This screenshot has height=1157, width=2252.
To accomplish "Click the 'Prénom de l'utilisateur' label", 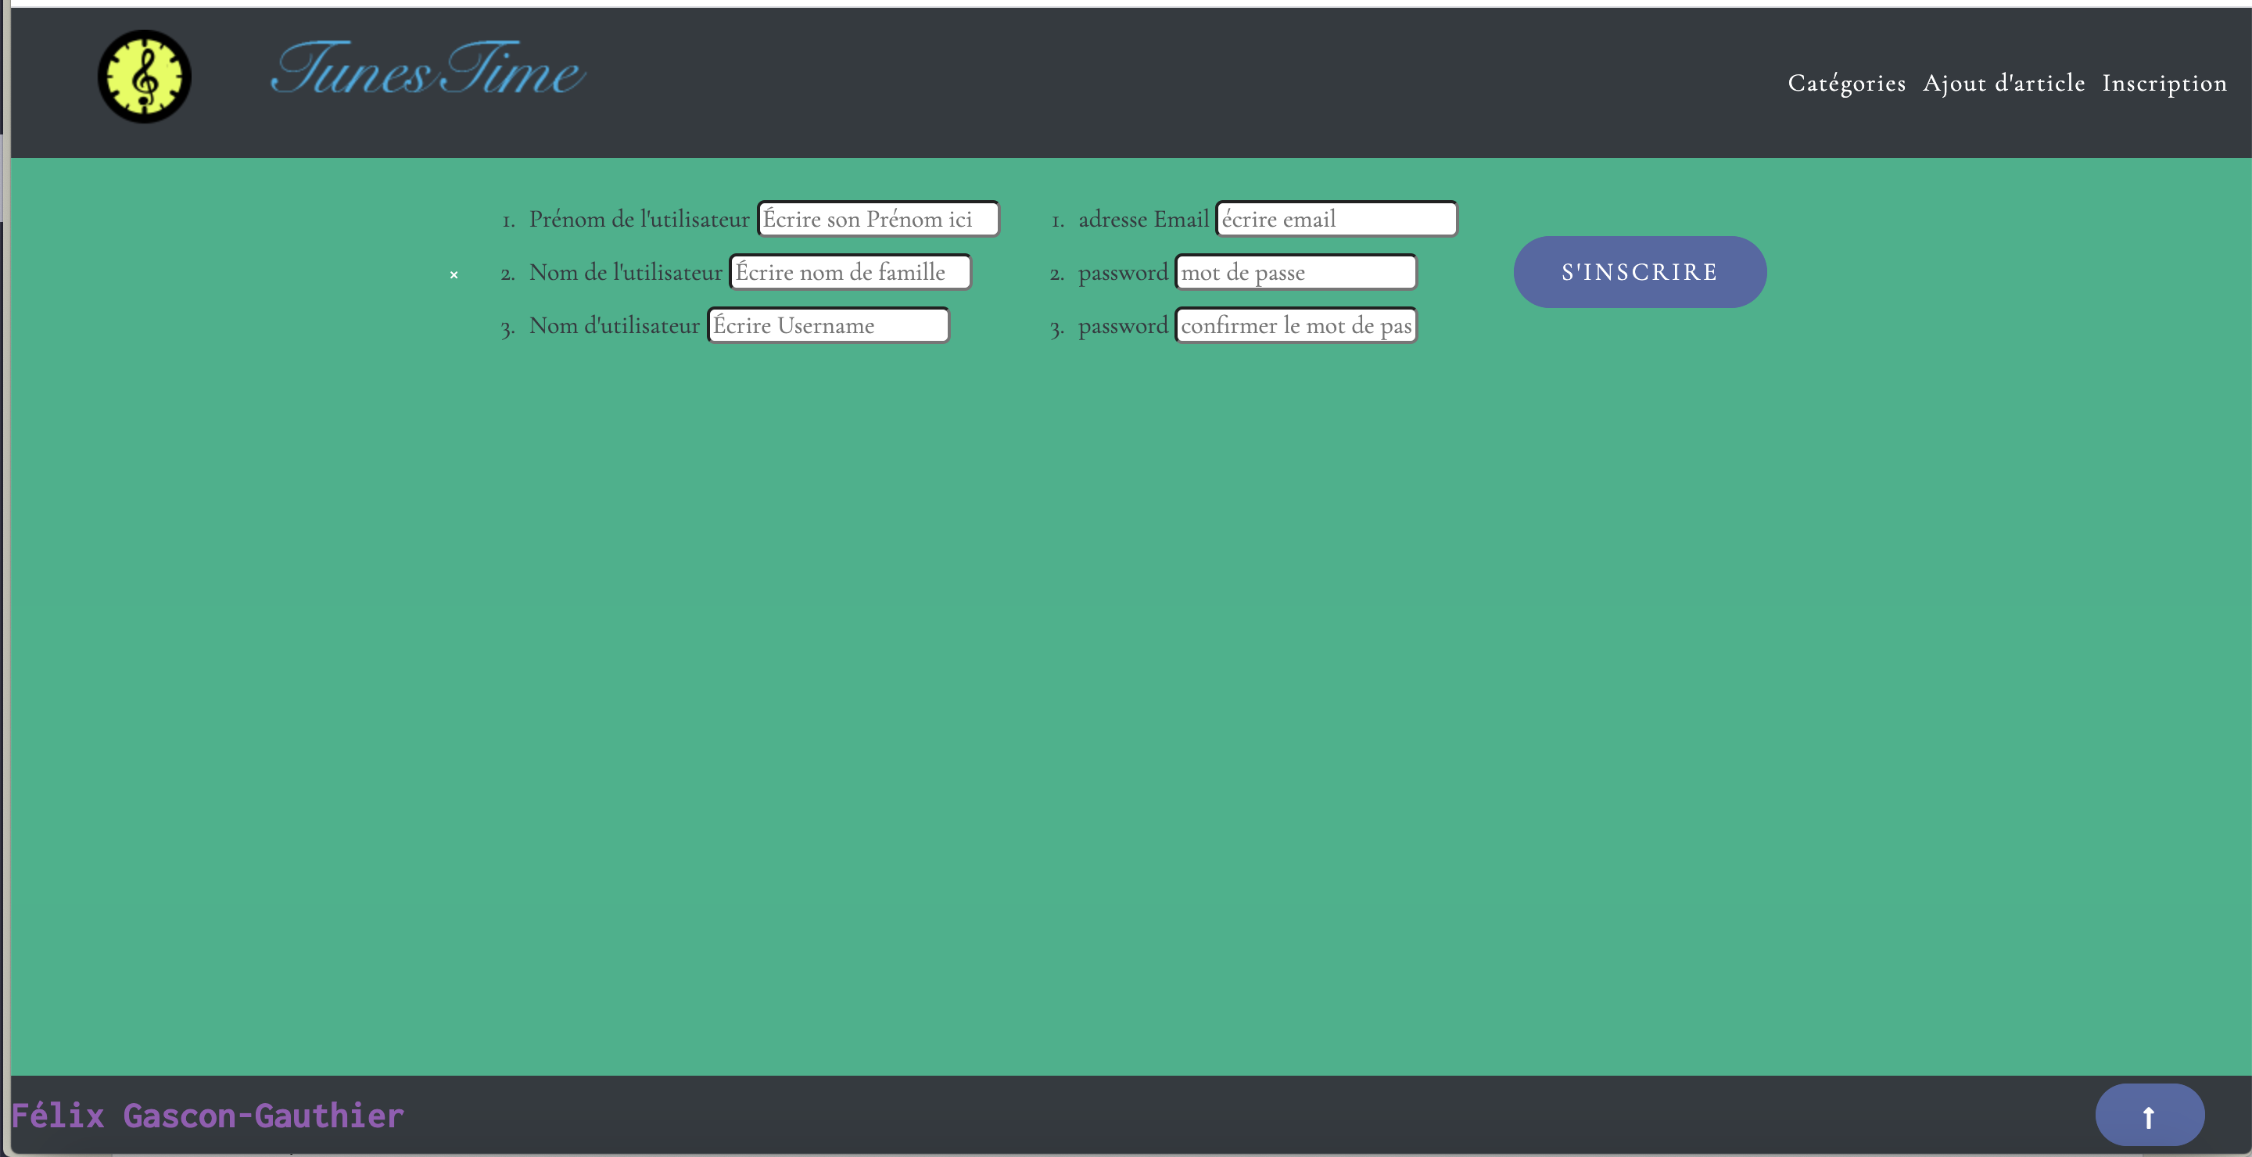I will click(x=638, y=220).
